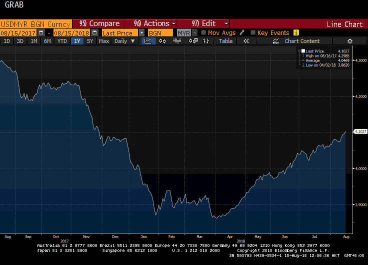
Task: Click the pencil edit icon beside Mov Avgs
Action: tap(242, 32)
